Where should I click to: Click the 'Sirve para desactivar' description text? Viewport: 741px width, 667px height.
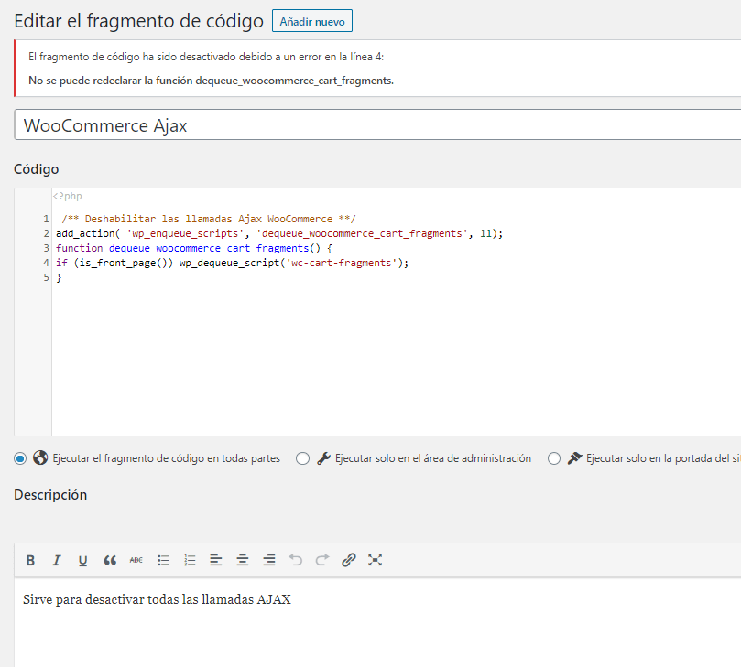(157, 599)
